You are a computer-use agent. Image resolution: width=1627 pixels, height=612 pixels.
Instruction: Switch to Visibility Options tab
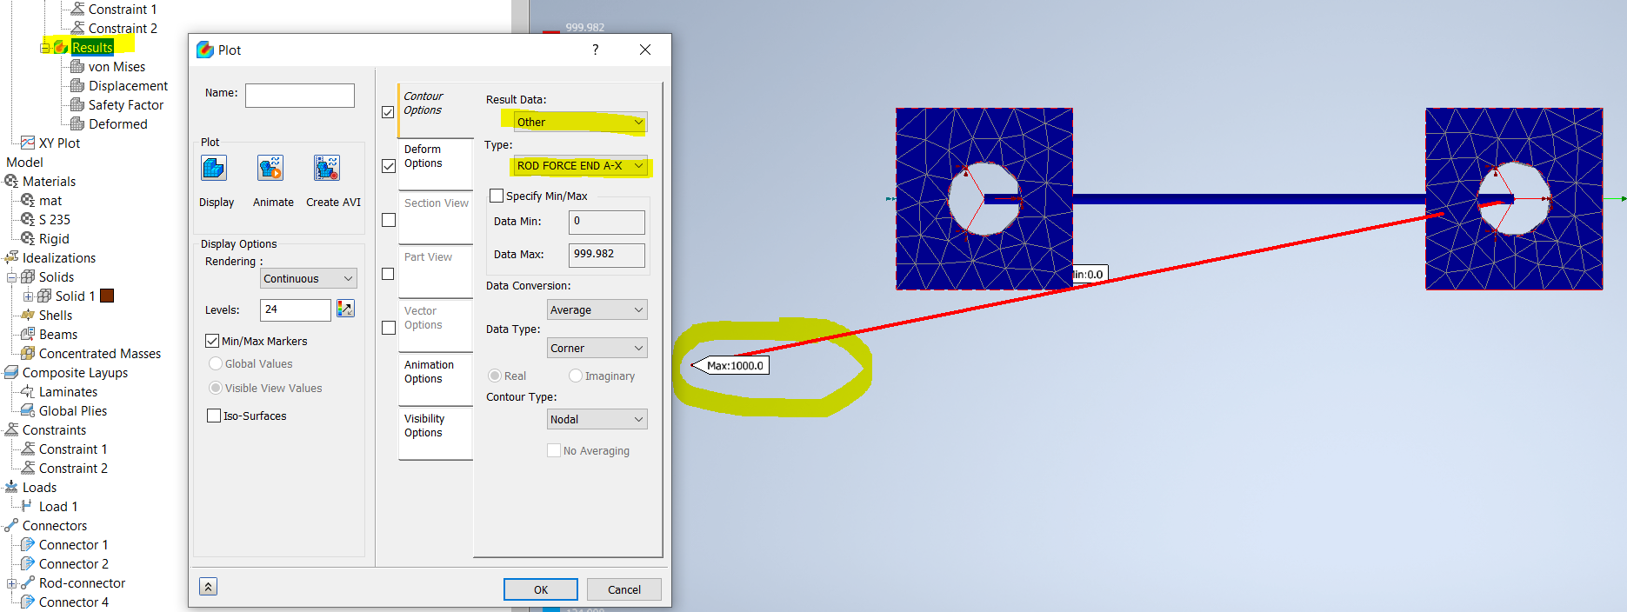436,434
